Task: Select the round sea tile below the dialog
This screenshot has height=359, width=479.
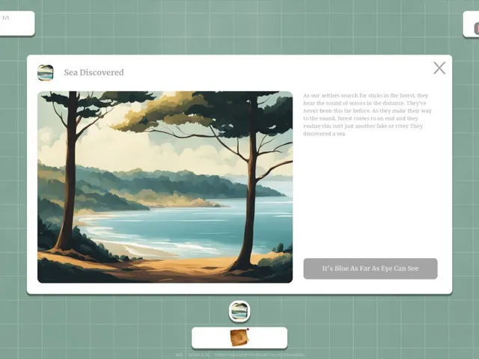Action: click(239, 311)
